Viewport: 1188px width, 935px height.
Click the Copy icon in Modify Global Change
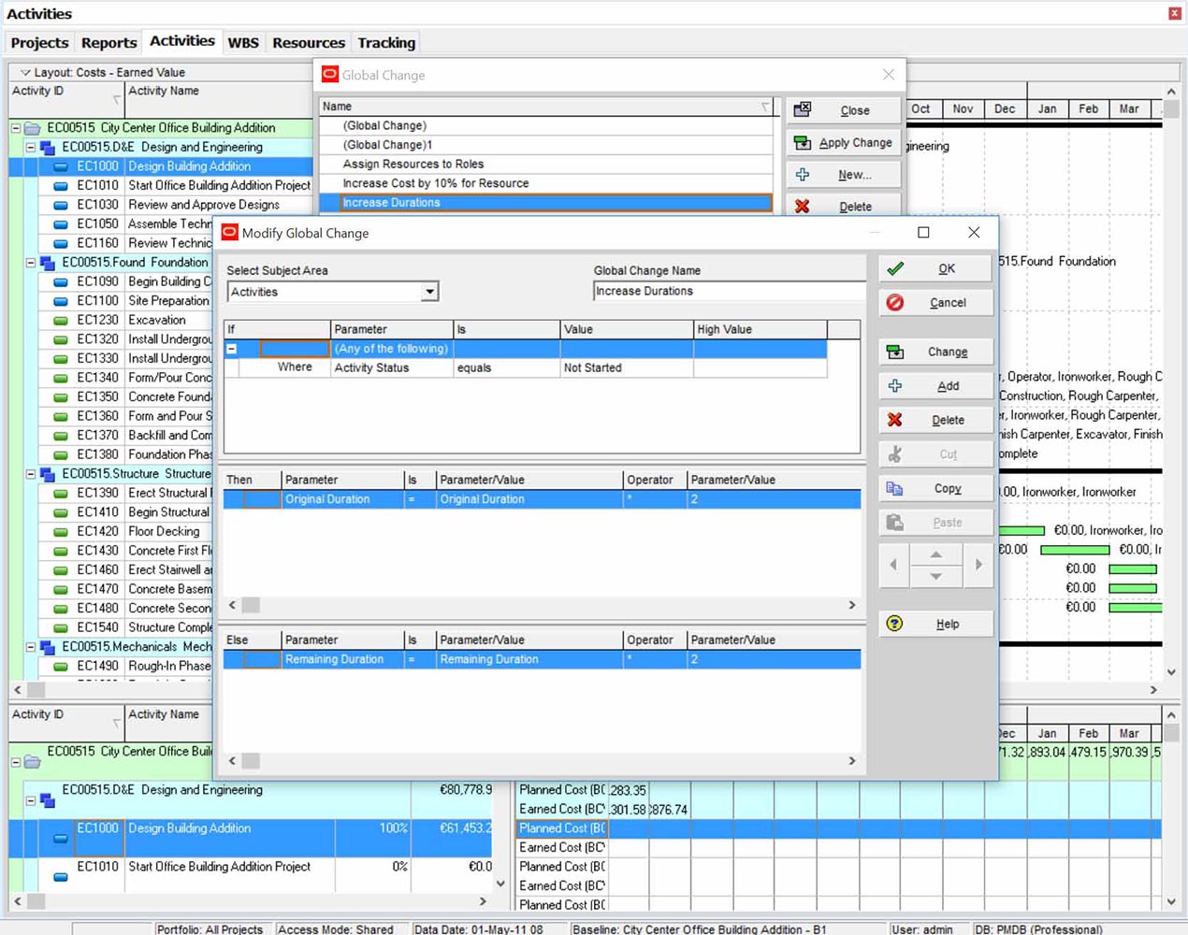tap(895, 488)
